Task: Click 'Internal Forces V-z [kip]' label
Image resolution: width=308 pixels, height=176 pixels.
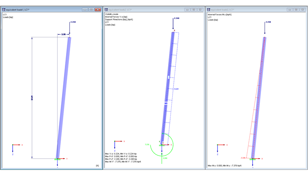Action: click(x=116, y=17)
